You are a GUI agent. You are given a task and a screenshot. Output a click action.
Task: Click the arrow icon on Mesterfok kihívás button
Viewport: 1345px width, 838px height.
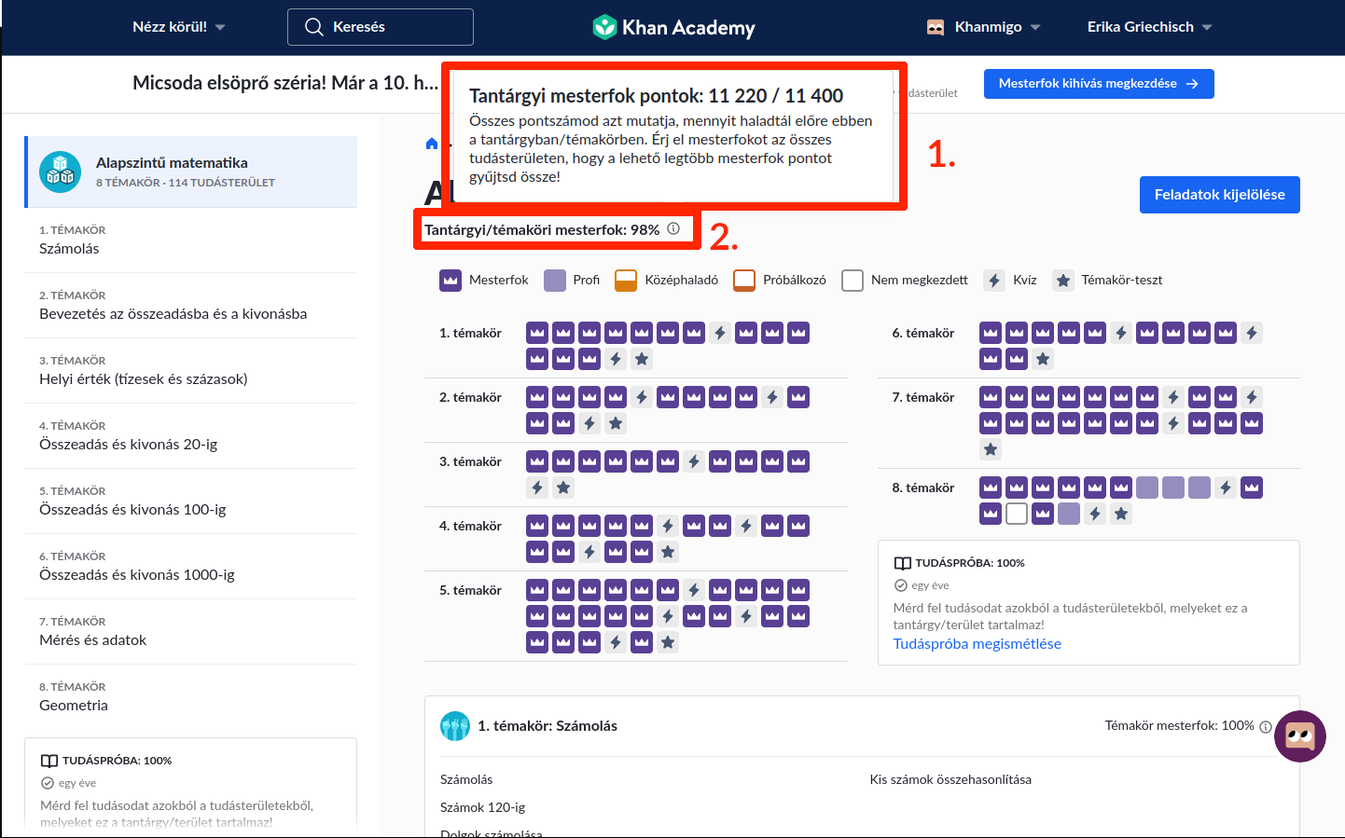click(1192, 84)
